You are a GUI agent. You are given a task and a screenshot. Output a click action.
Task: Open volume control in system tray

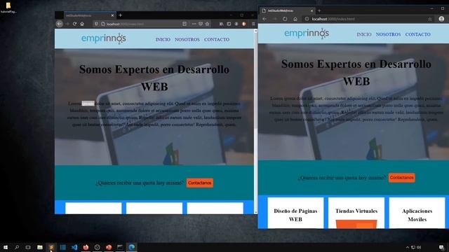point(419,247)
